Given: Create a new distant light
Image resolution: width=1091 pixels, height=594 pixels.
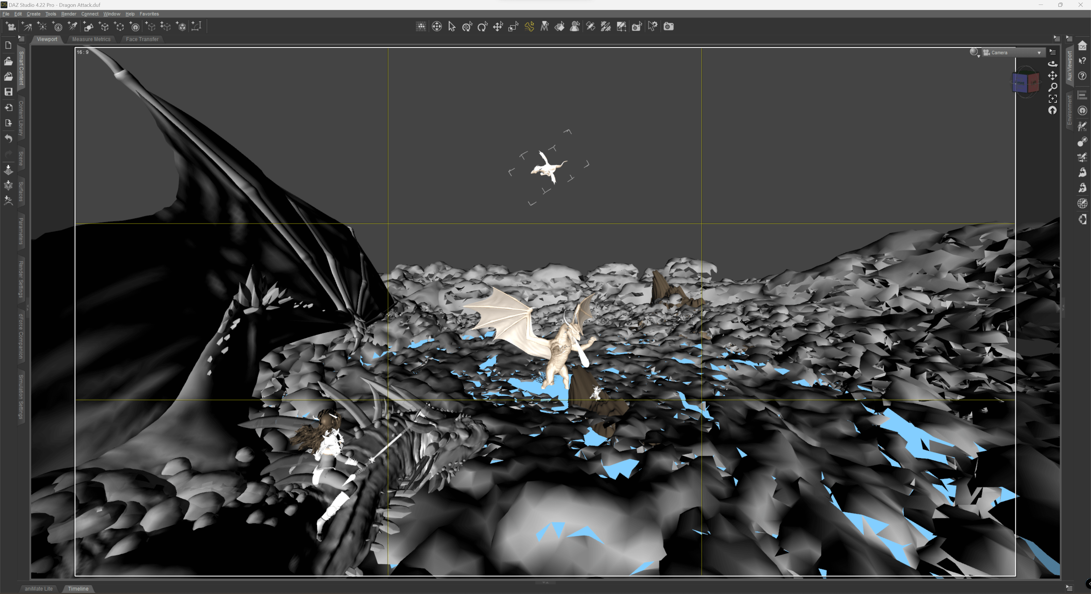Looking at the screenshot, I should coord(27,27).
